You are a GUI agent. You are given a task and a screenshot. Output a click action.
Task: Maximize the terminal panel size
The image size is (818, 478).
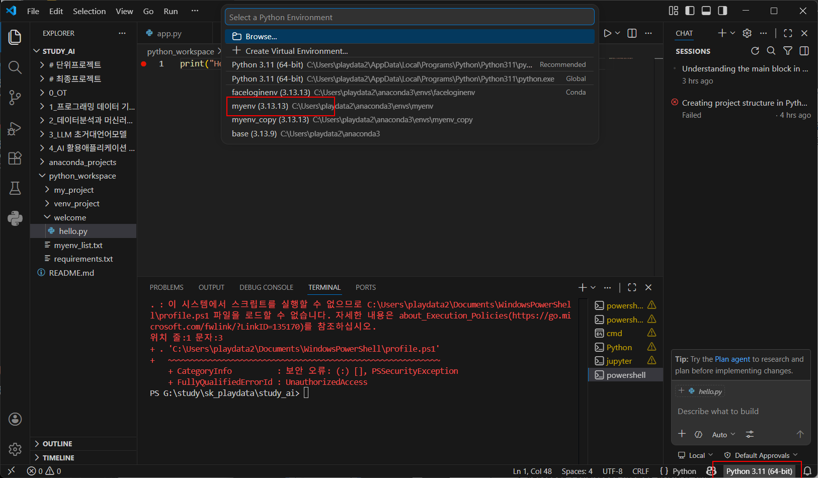pos(632,287)
